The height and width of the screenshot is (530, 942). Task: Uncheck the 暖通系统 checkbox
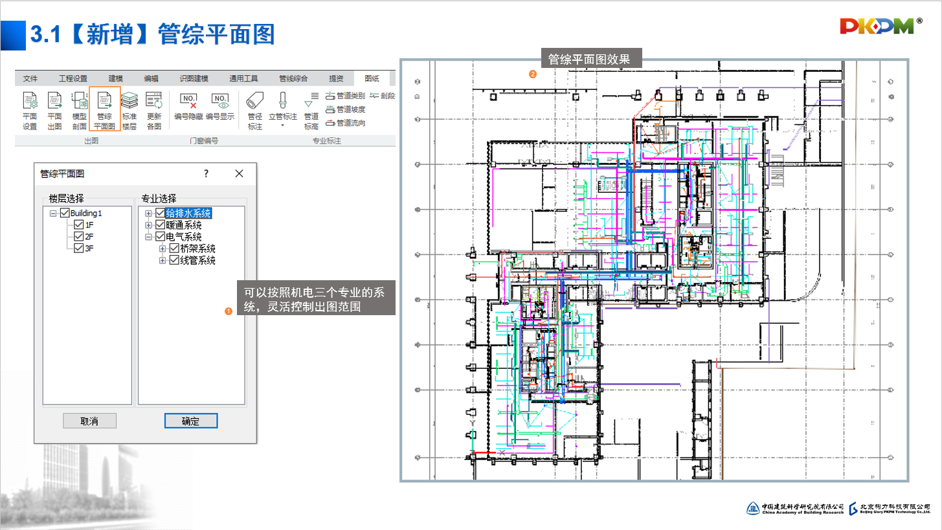click(x=161, y=225)
